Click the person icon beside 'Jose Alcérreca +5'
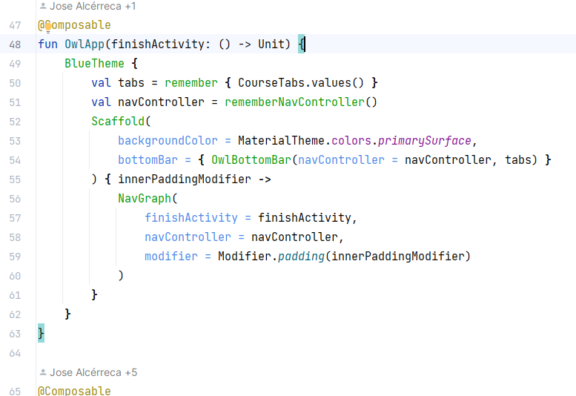Screen dimensions: 576x396 pyautogui.click(x=43, y=372)
